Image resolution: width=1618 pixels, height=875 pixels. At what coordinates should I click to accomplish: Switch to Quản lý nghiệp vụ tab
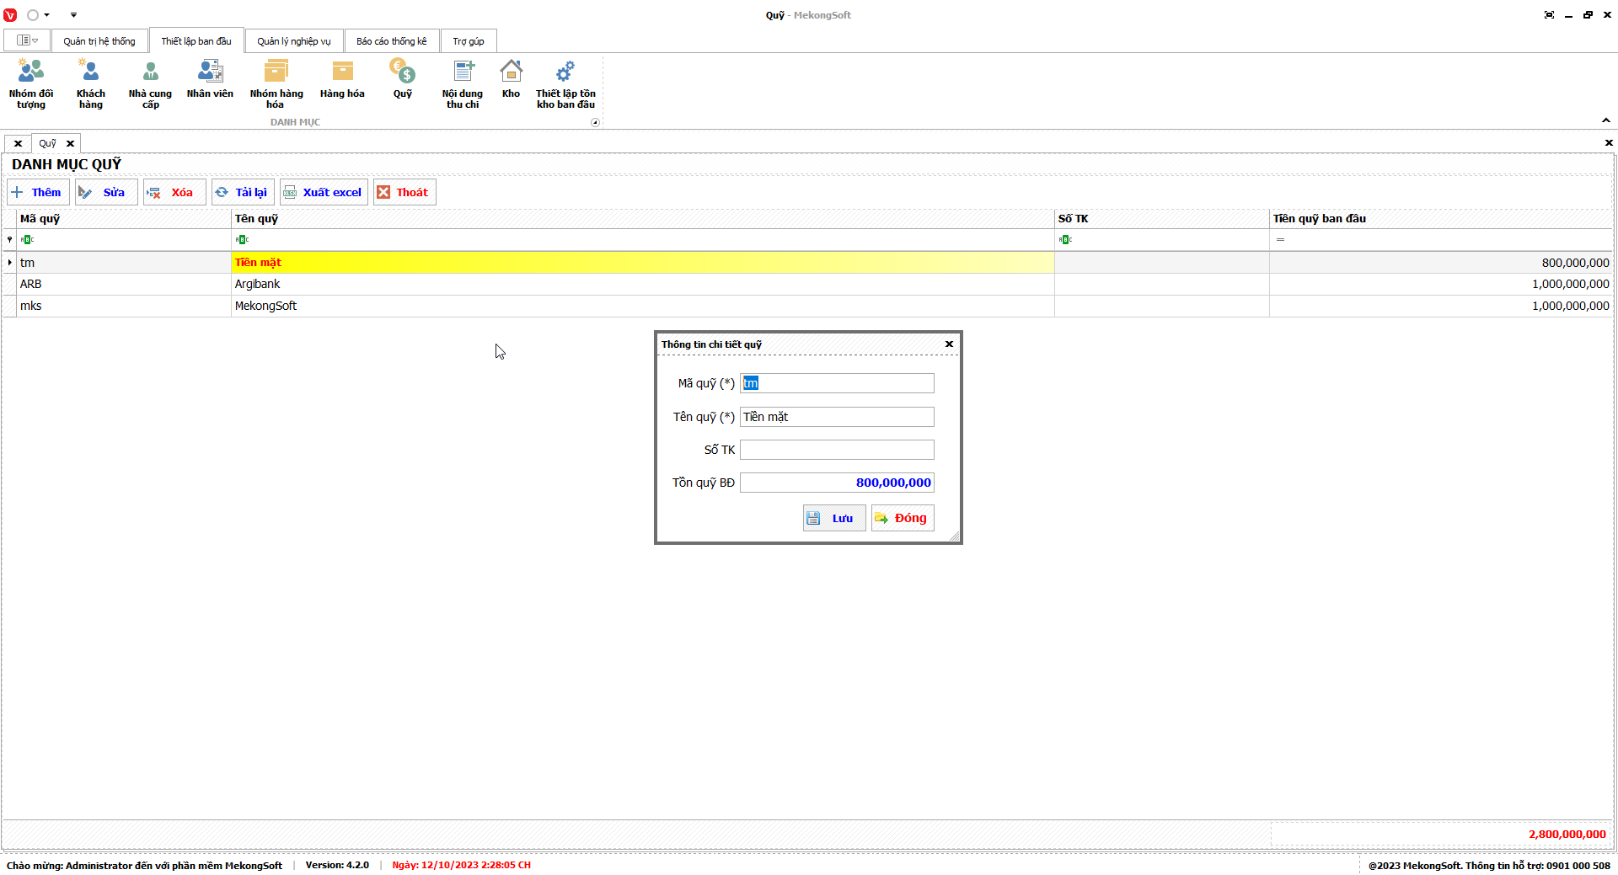tap(293, 41)
